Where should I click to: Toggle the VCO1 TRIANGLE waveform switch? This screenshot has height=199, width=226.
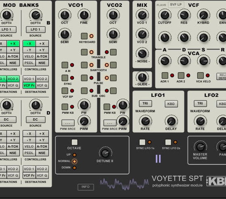coord(84,52)
